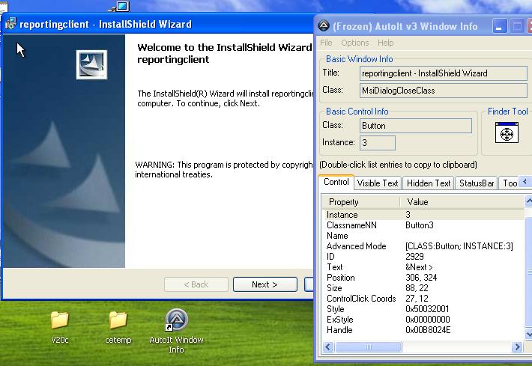Select the ID row 2929
Image resolution: width=532 pixels, height=366 pixels.
pos(423,257)
